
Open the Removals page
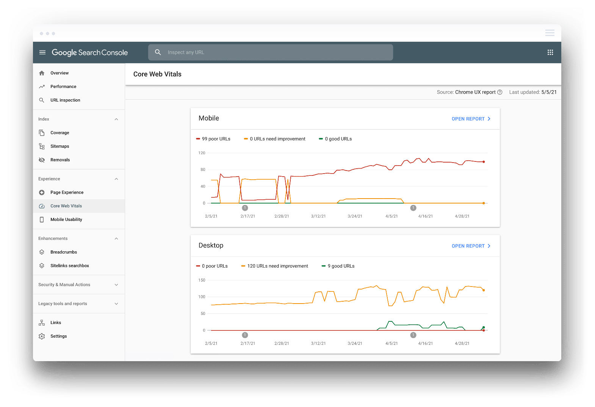79,160
